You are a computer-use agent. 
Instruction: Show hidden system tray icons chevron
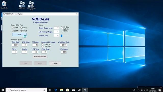[x=139, y=90]
